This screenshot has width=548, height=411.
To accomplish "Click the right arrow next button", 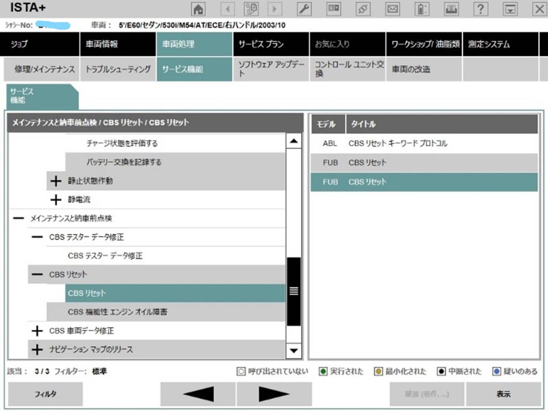I will (x=274, y=394).
